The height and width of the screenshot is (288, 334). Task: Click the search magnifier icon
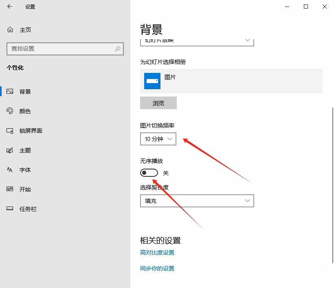coord(118,49)
